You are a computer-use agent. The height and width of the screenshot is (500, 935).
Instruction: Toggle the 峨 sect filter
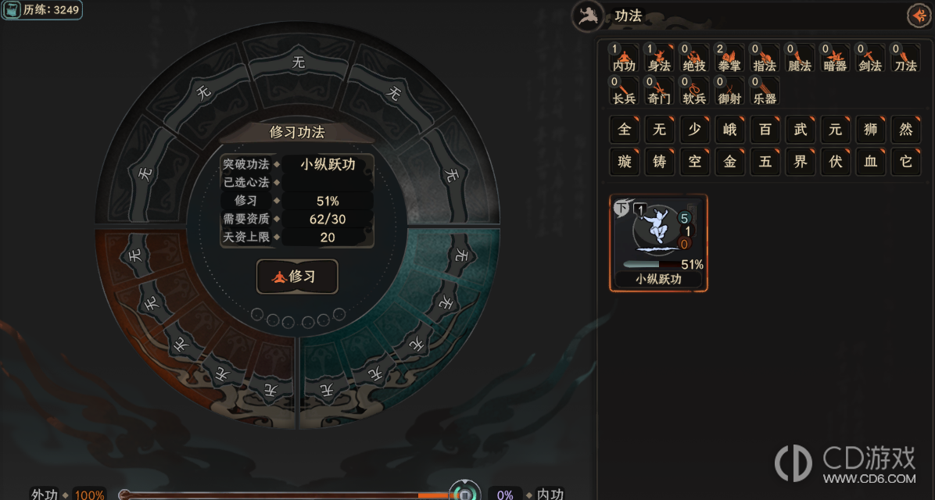(729, 130)
